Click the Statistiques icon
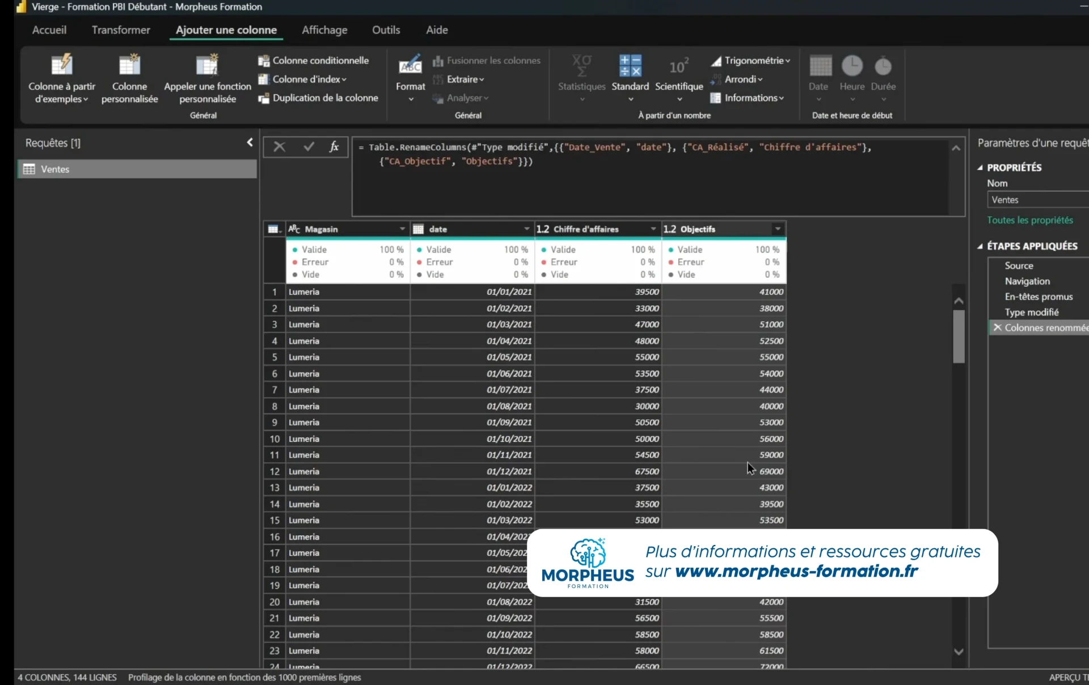 582,66
